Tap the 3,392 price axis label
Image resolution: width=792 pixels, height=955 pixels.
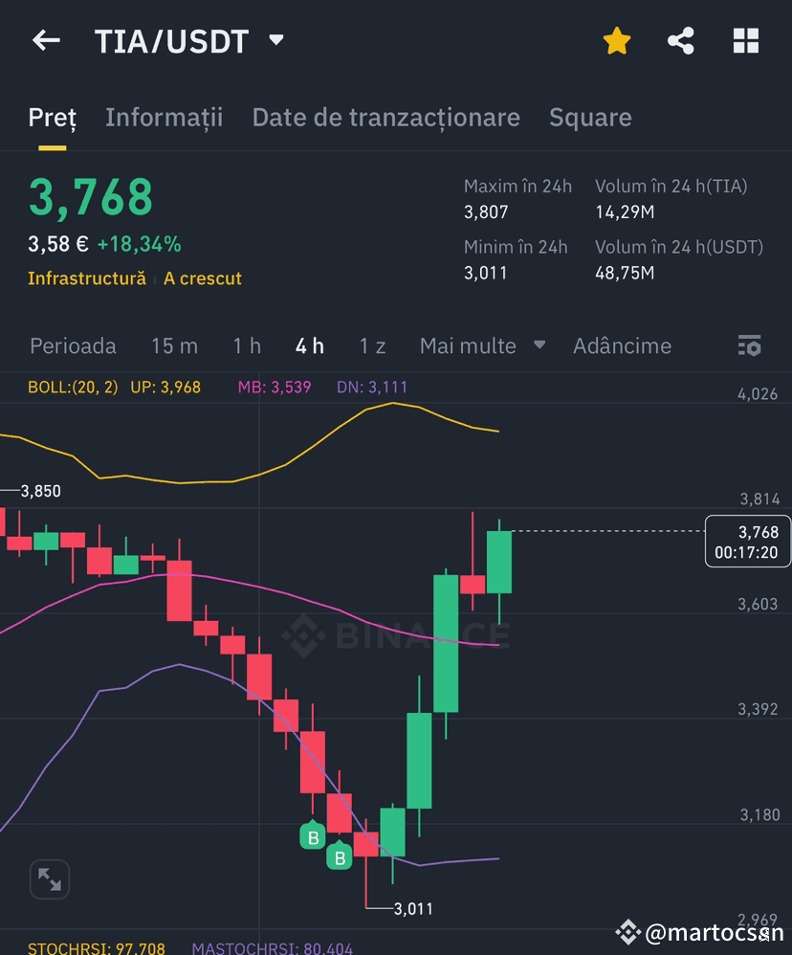758,709
